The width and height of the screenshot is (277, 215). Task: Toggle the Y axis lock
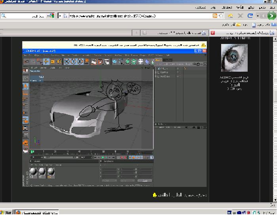tap(73, 62)
